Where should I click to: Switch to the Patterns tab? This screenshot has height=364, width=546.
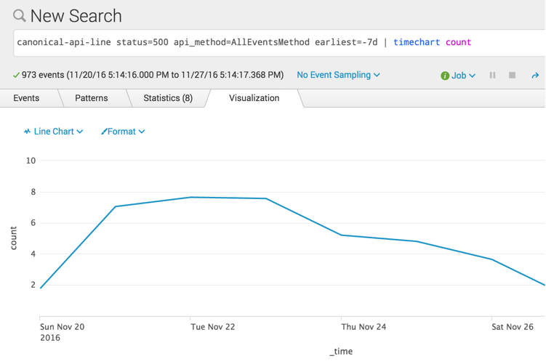pyautogui.click(x=91, y=98)
